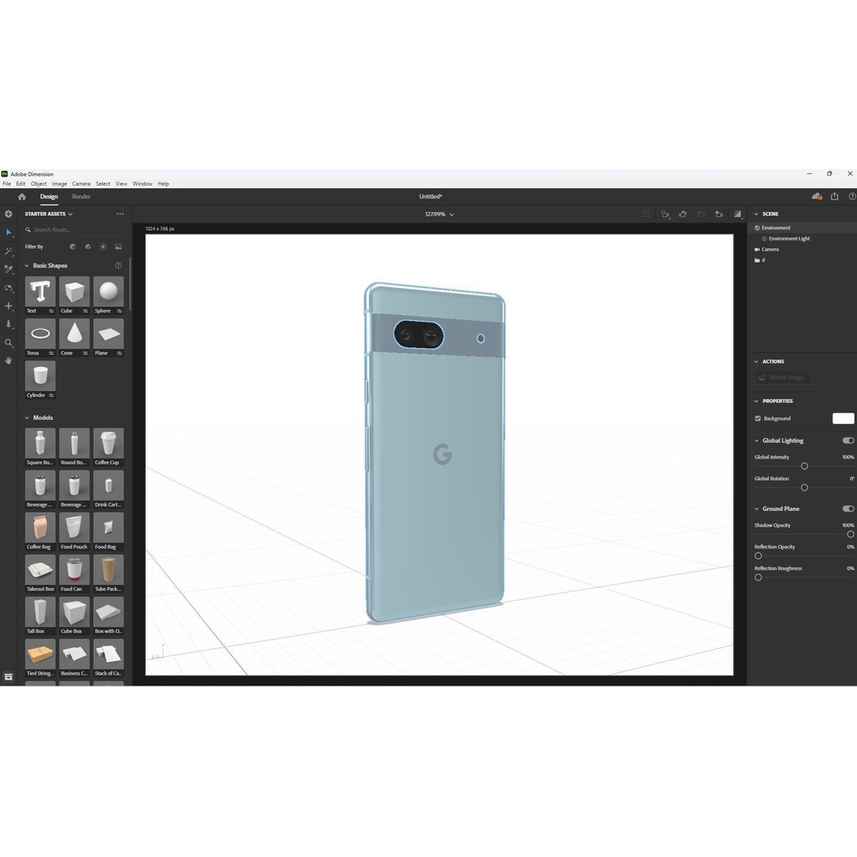857x857 pixels.
Task: Select the Dolly camera tool
Action: click(8, 324)
